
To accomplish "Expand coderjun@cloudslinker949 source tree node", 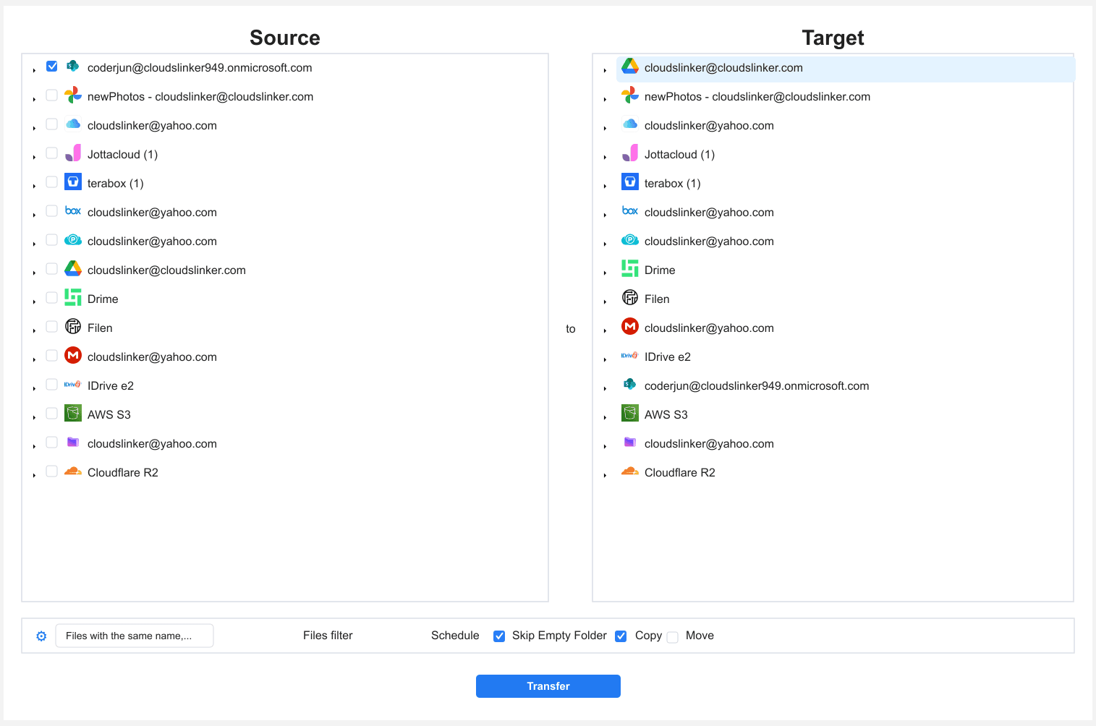I will point(34,70).
